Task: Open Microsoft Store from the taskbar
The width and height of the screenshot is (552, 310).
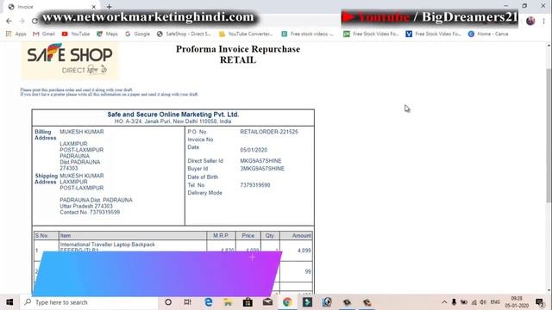Action: point(248,302)
